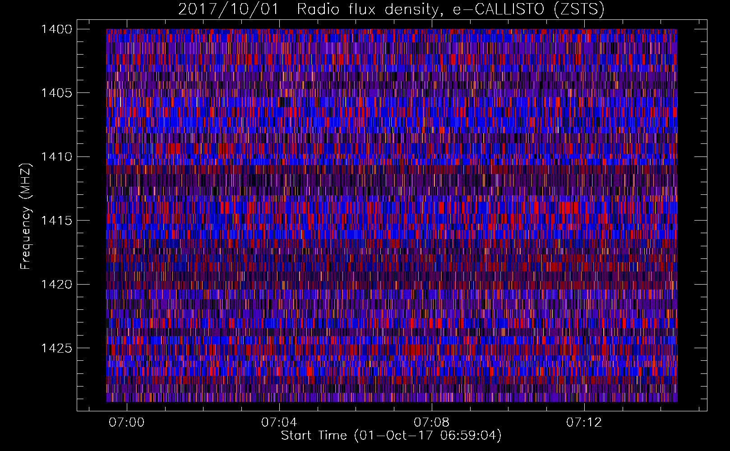
Task: Click the 07:12 time axis label
Action: click(584, 422)
